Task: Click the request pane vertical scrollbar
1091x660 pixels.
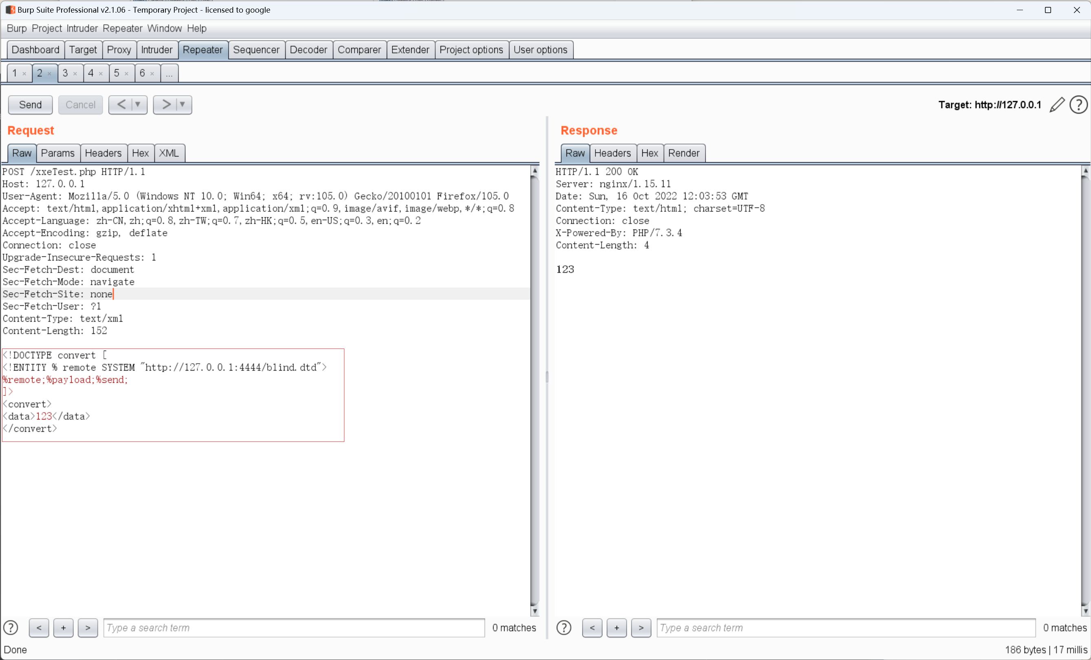Action: [534, 390]
